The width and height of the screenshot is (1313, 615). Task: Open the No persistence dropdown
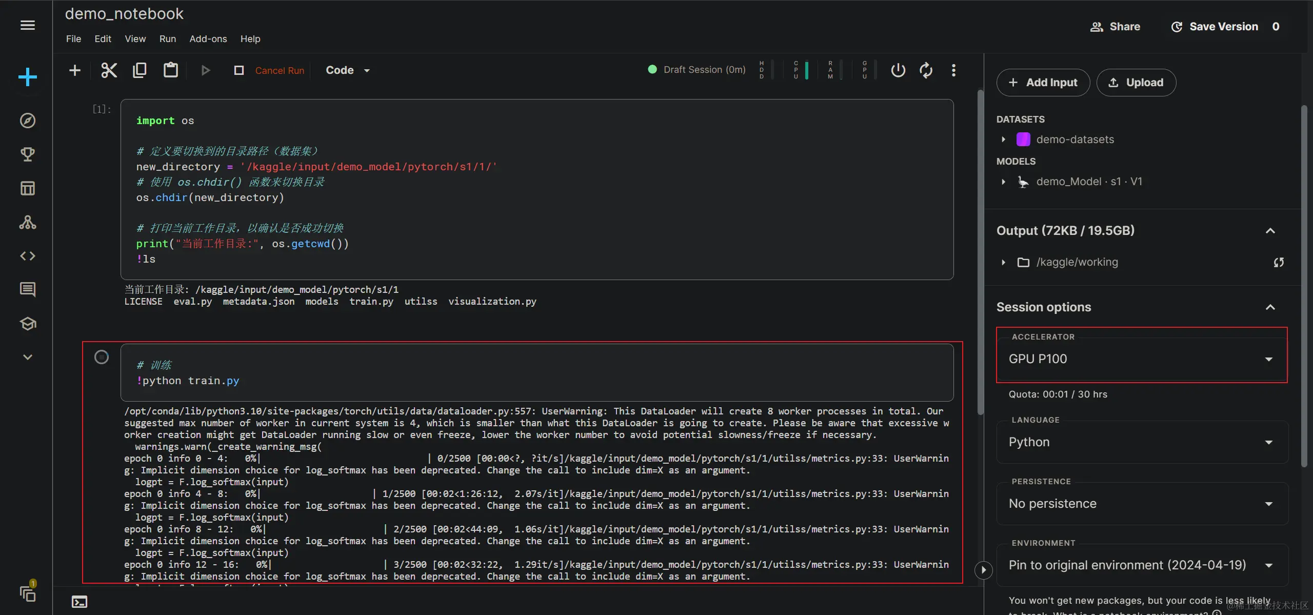1141,504
